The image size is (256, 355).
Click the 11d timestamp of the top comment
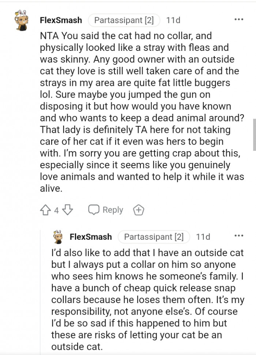[172, 20]
